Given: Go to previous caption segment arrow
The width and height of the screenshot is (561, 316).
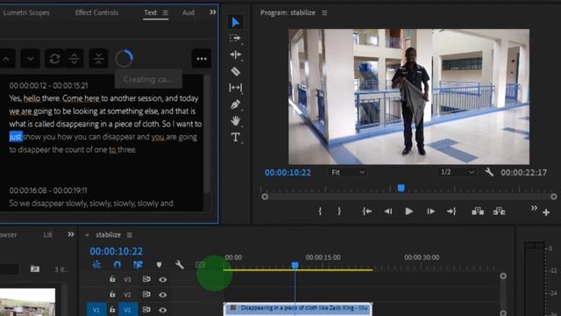Looking at the screenshot, I should (x=6, y=59).
